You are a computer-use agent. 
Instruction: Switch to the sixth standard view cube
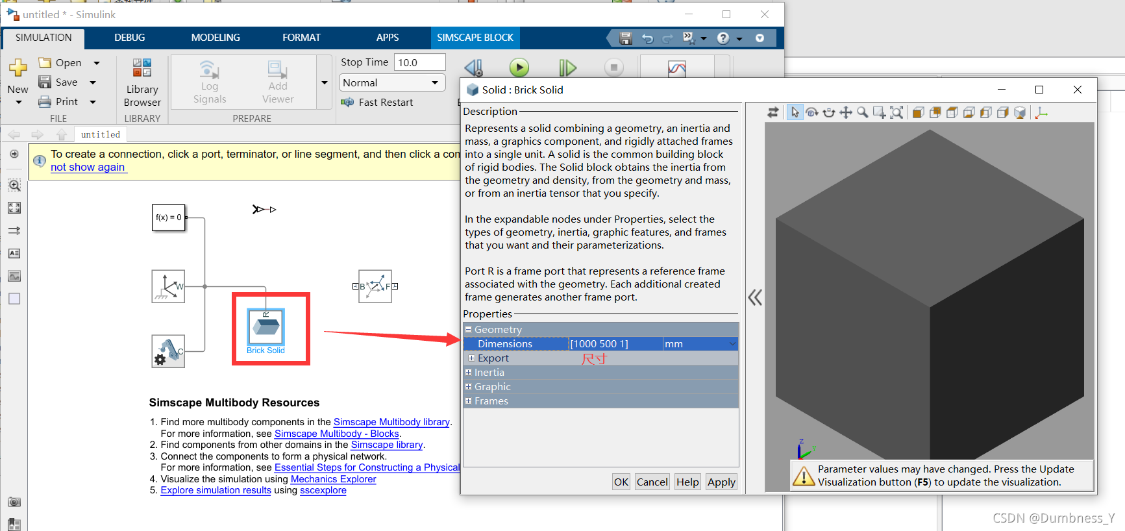(x=1002, y=112)
